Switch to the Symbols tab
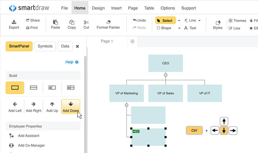Viewport: 258px width, 153px height. pyautogui.click(x=45, y=46)
